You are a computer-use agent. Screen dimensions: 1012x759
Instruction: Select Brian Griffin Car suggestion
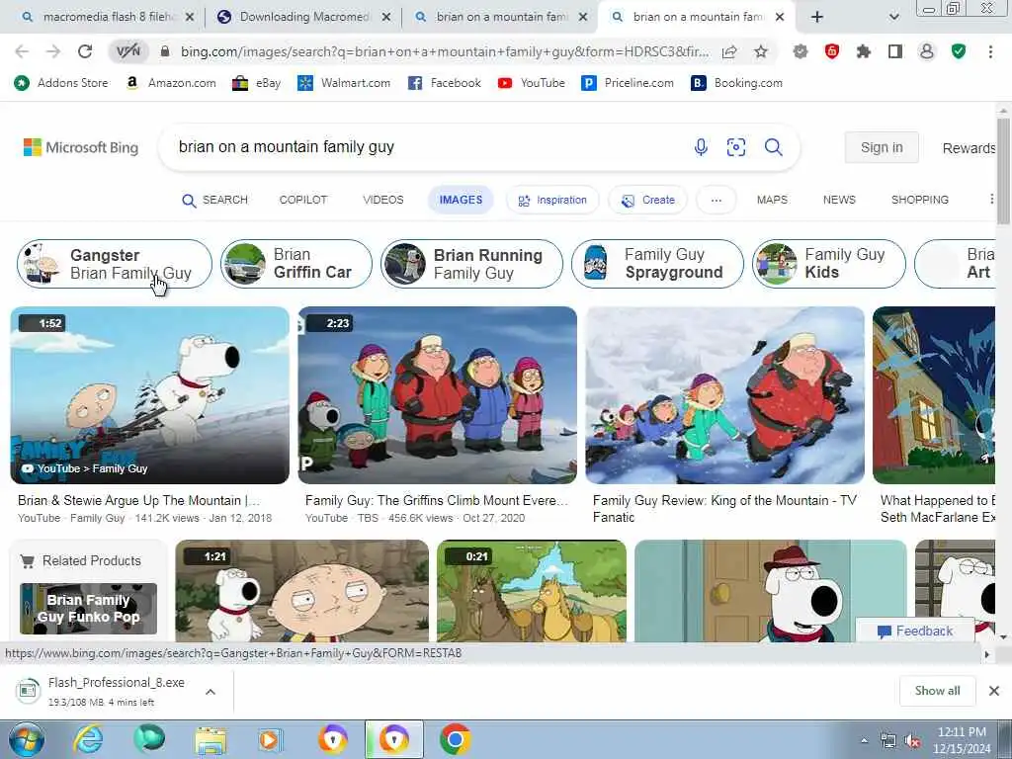(x=296, y=264)
